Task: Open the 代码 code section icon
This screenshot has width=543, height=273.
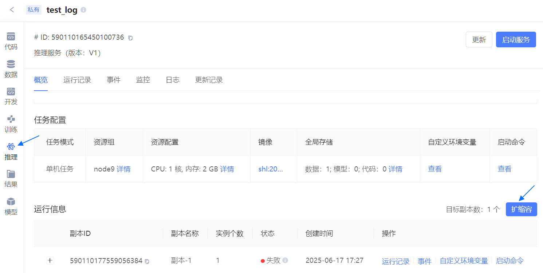Action: point(11,36)
